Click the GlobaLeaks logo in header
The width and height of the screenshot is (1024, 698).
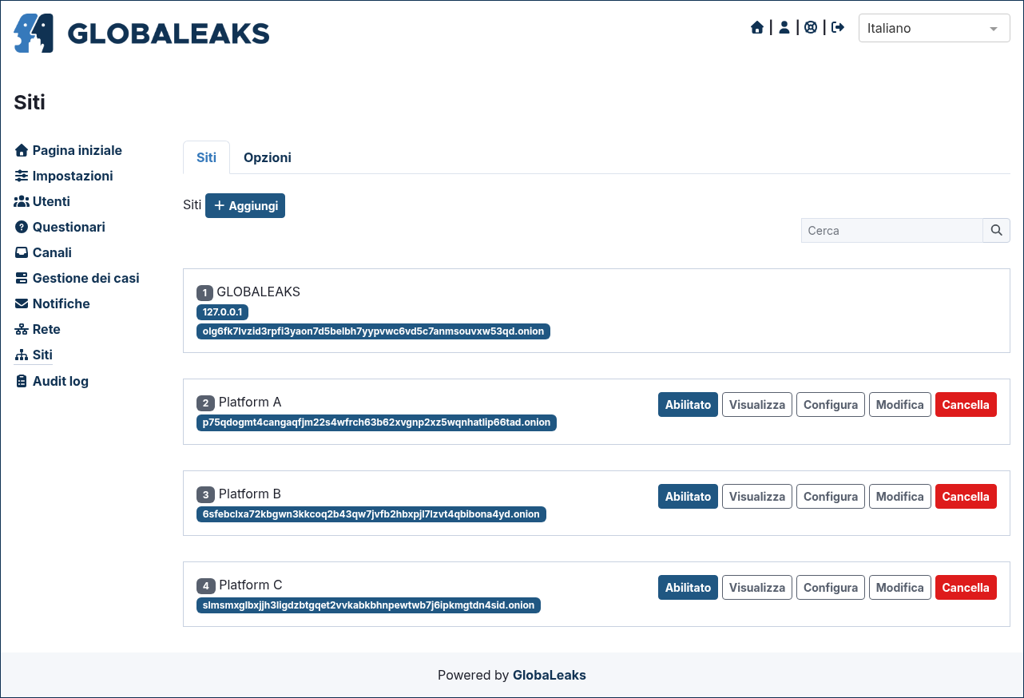coord(141,33)
